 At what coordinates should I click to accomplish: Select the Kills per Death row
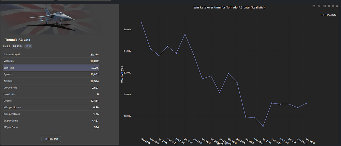51,114
